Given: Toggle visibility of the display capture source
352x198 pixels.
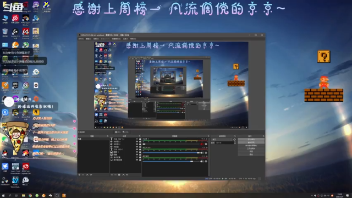Looking at the screenshot, I should point(137,160).
